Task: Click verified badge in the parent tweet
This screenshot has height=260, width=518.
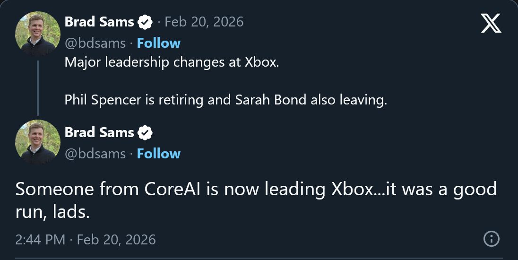Action: (x=145, y=22)
